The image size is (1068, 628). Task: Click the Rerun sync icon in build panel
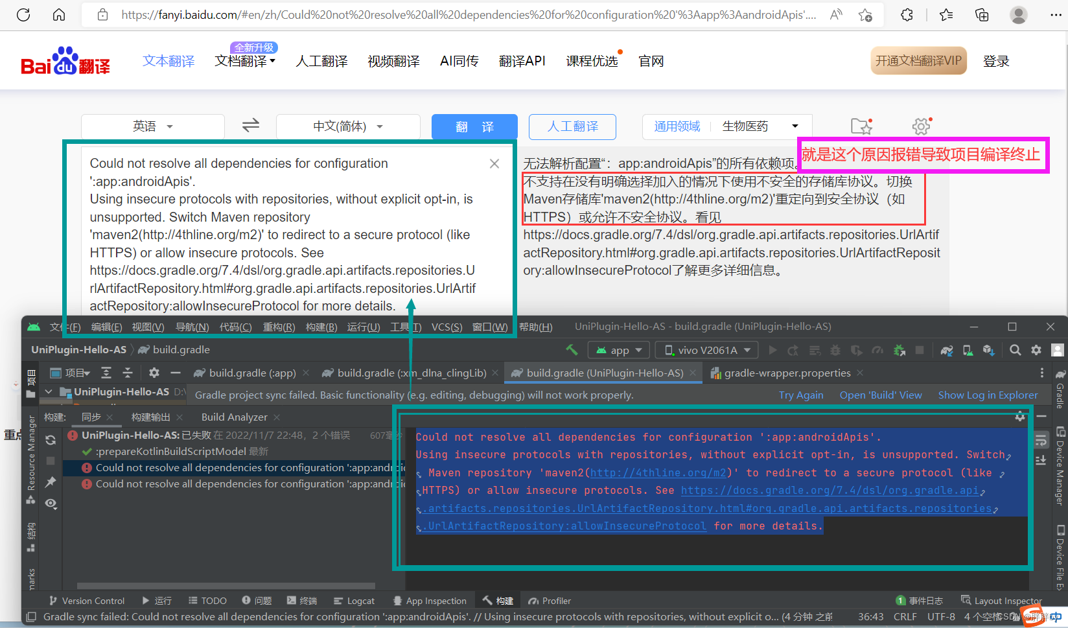pyautogui.click(x=51, y=440)
